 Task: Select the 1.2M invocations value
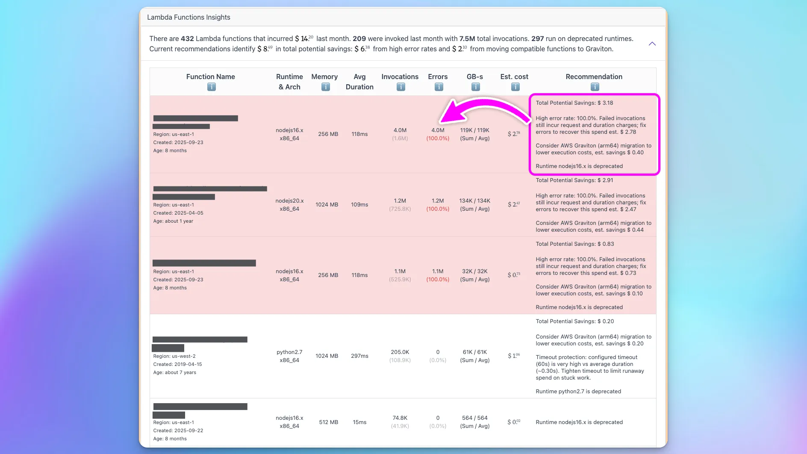tap(400, 200)
